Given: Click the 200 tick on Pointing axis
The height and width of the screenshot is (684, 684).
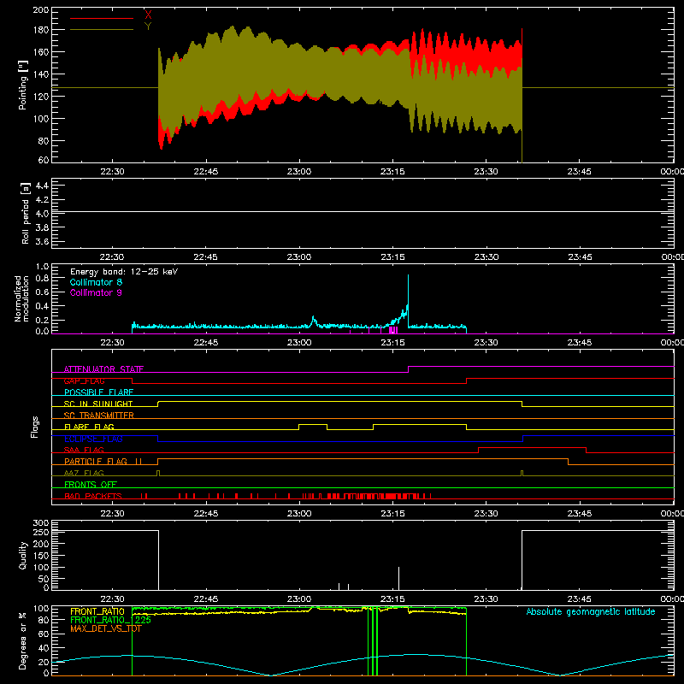Looking at the screenshot, I should (x=40, y=9).
